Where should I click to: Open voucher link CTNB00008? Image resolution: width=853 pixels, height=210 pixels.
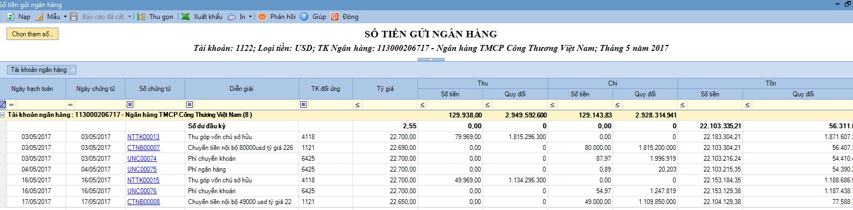[144, 202]
